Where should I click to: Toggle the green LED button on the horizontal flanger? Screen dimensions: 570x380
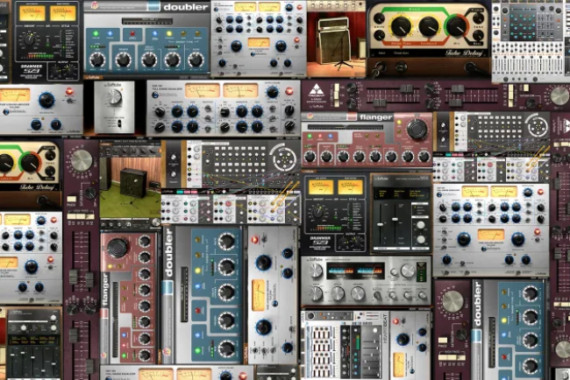tap(310, 137)
